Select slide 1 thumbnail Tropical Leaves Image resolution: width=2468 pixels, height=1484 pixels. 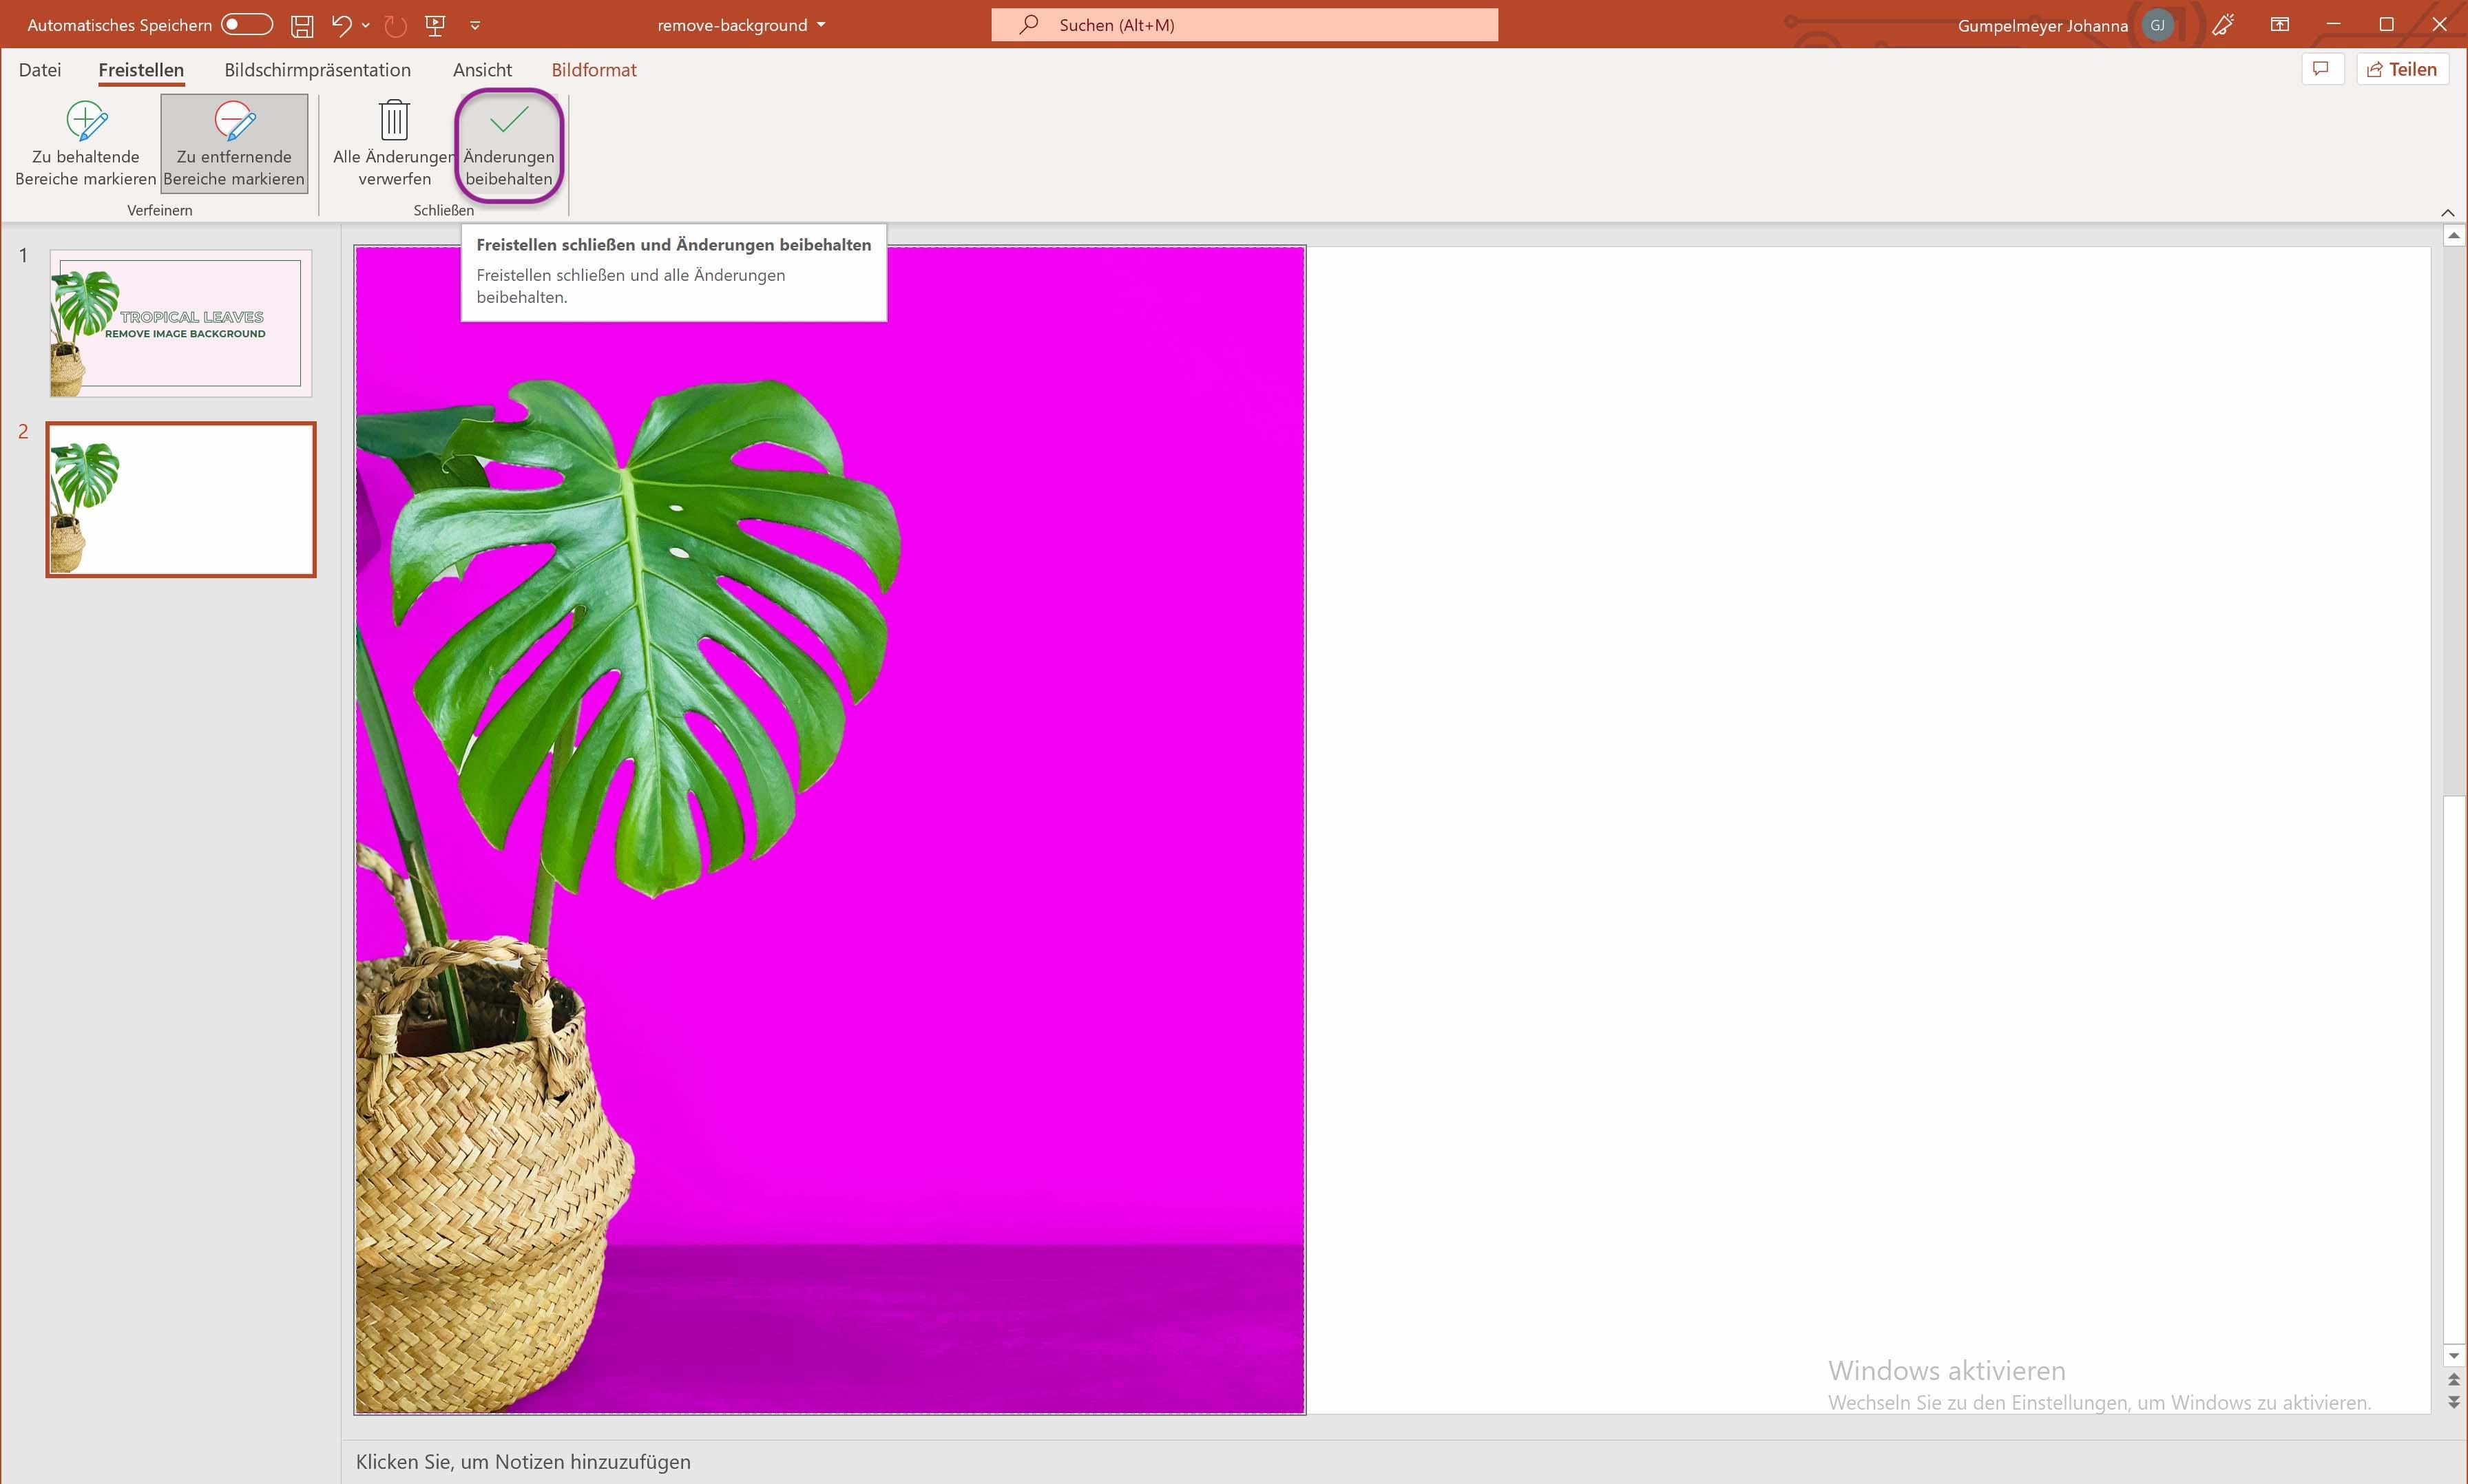point(181,323)
